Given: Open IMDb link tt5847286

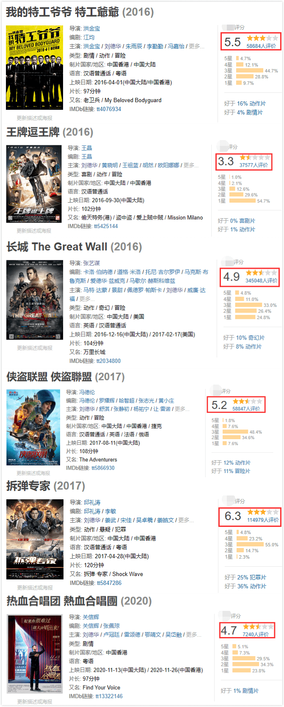Looking at the screenshot, I should [109, 583].
